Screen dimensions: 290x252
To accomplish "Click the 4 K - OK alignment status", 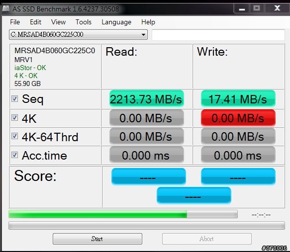I will click(x=26, y=76).
